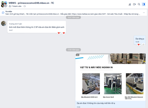The width and height of the screenshot is (148, 108).
Task: Click 'VẬT TƯ & MÁY MÓC NGÀNH IN' heading
Action: (x=96, y=67)
